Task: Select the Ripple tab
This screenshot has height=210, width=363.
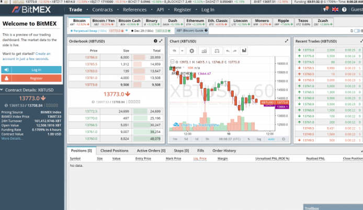Action: 283,22
